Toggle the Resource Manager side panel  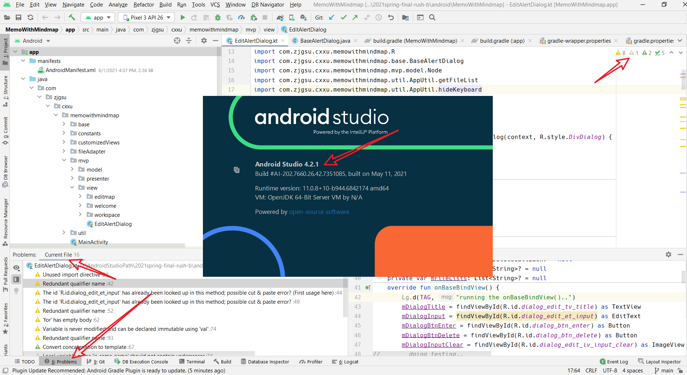pyautogui.click(x=5, y=222)
